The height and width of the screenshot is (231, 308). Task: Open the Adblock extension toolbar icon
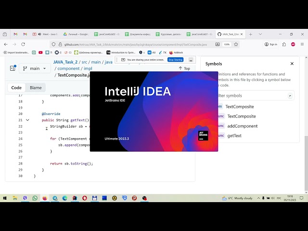(293, 44)
